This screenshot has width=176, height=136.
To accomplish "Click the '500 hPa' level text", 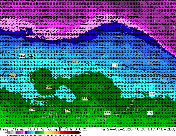I will coord(36,129).
